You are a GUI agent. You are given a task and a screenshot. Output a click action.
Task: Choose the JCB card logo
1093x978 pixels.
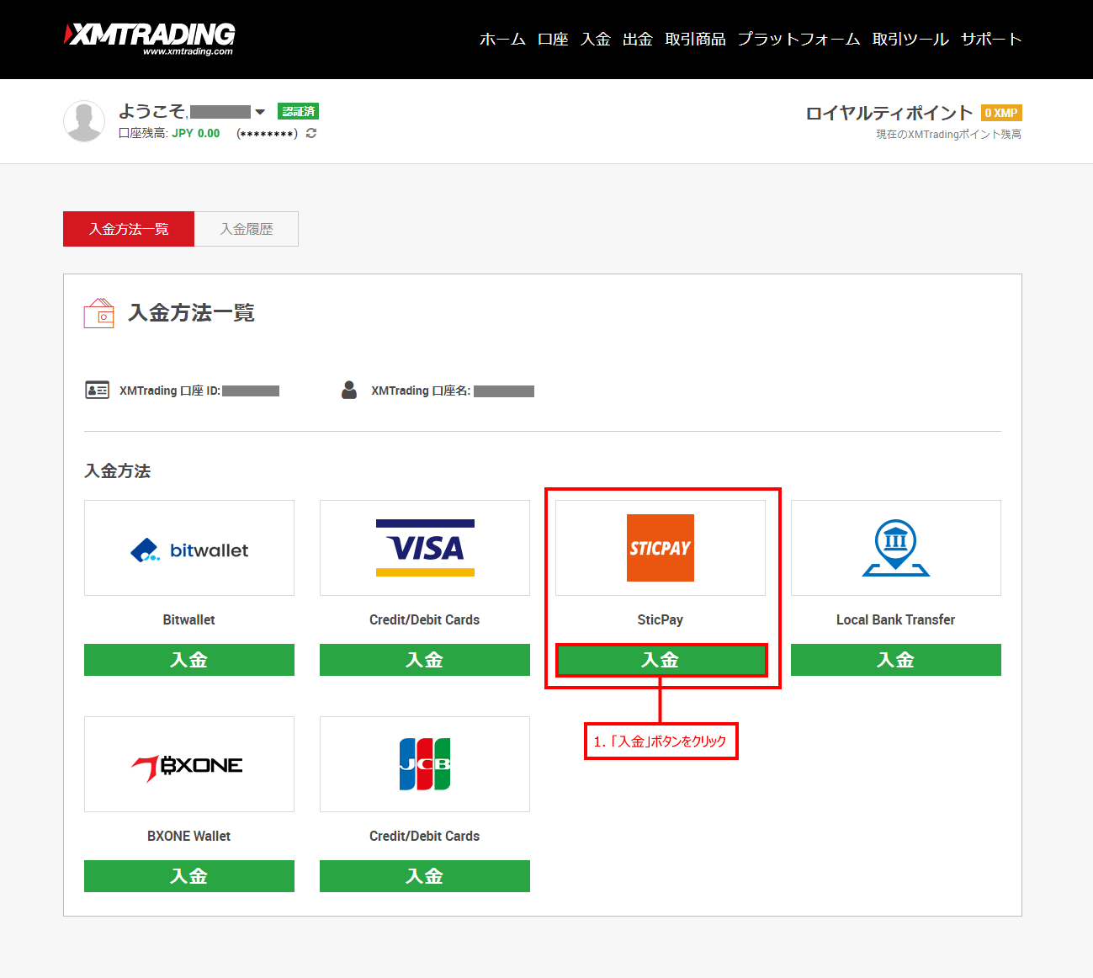[425, 764]
